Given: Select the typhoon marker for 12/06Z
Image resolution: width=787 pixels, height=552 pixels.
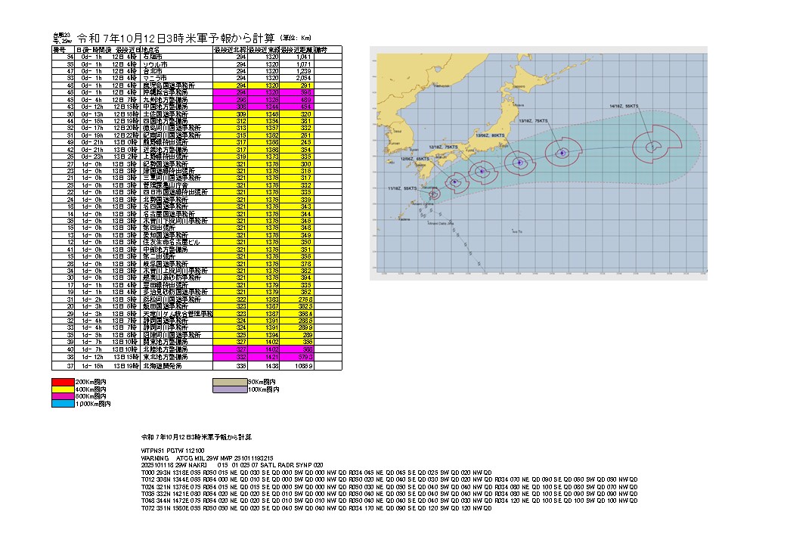Looking at the screenshot, I should tap(454, 182).
